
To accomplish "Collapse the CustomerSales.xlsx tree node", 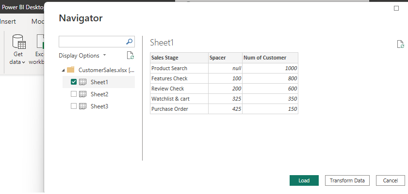I will [63, 71].
